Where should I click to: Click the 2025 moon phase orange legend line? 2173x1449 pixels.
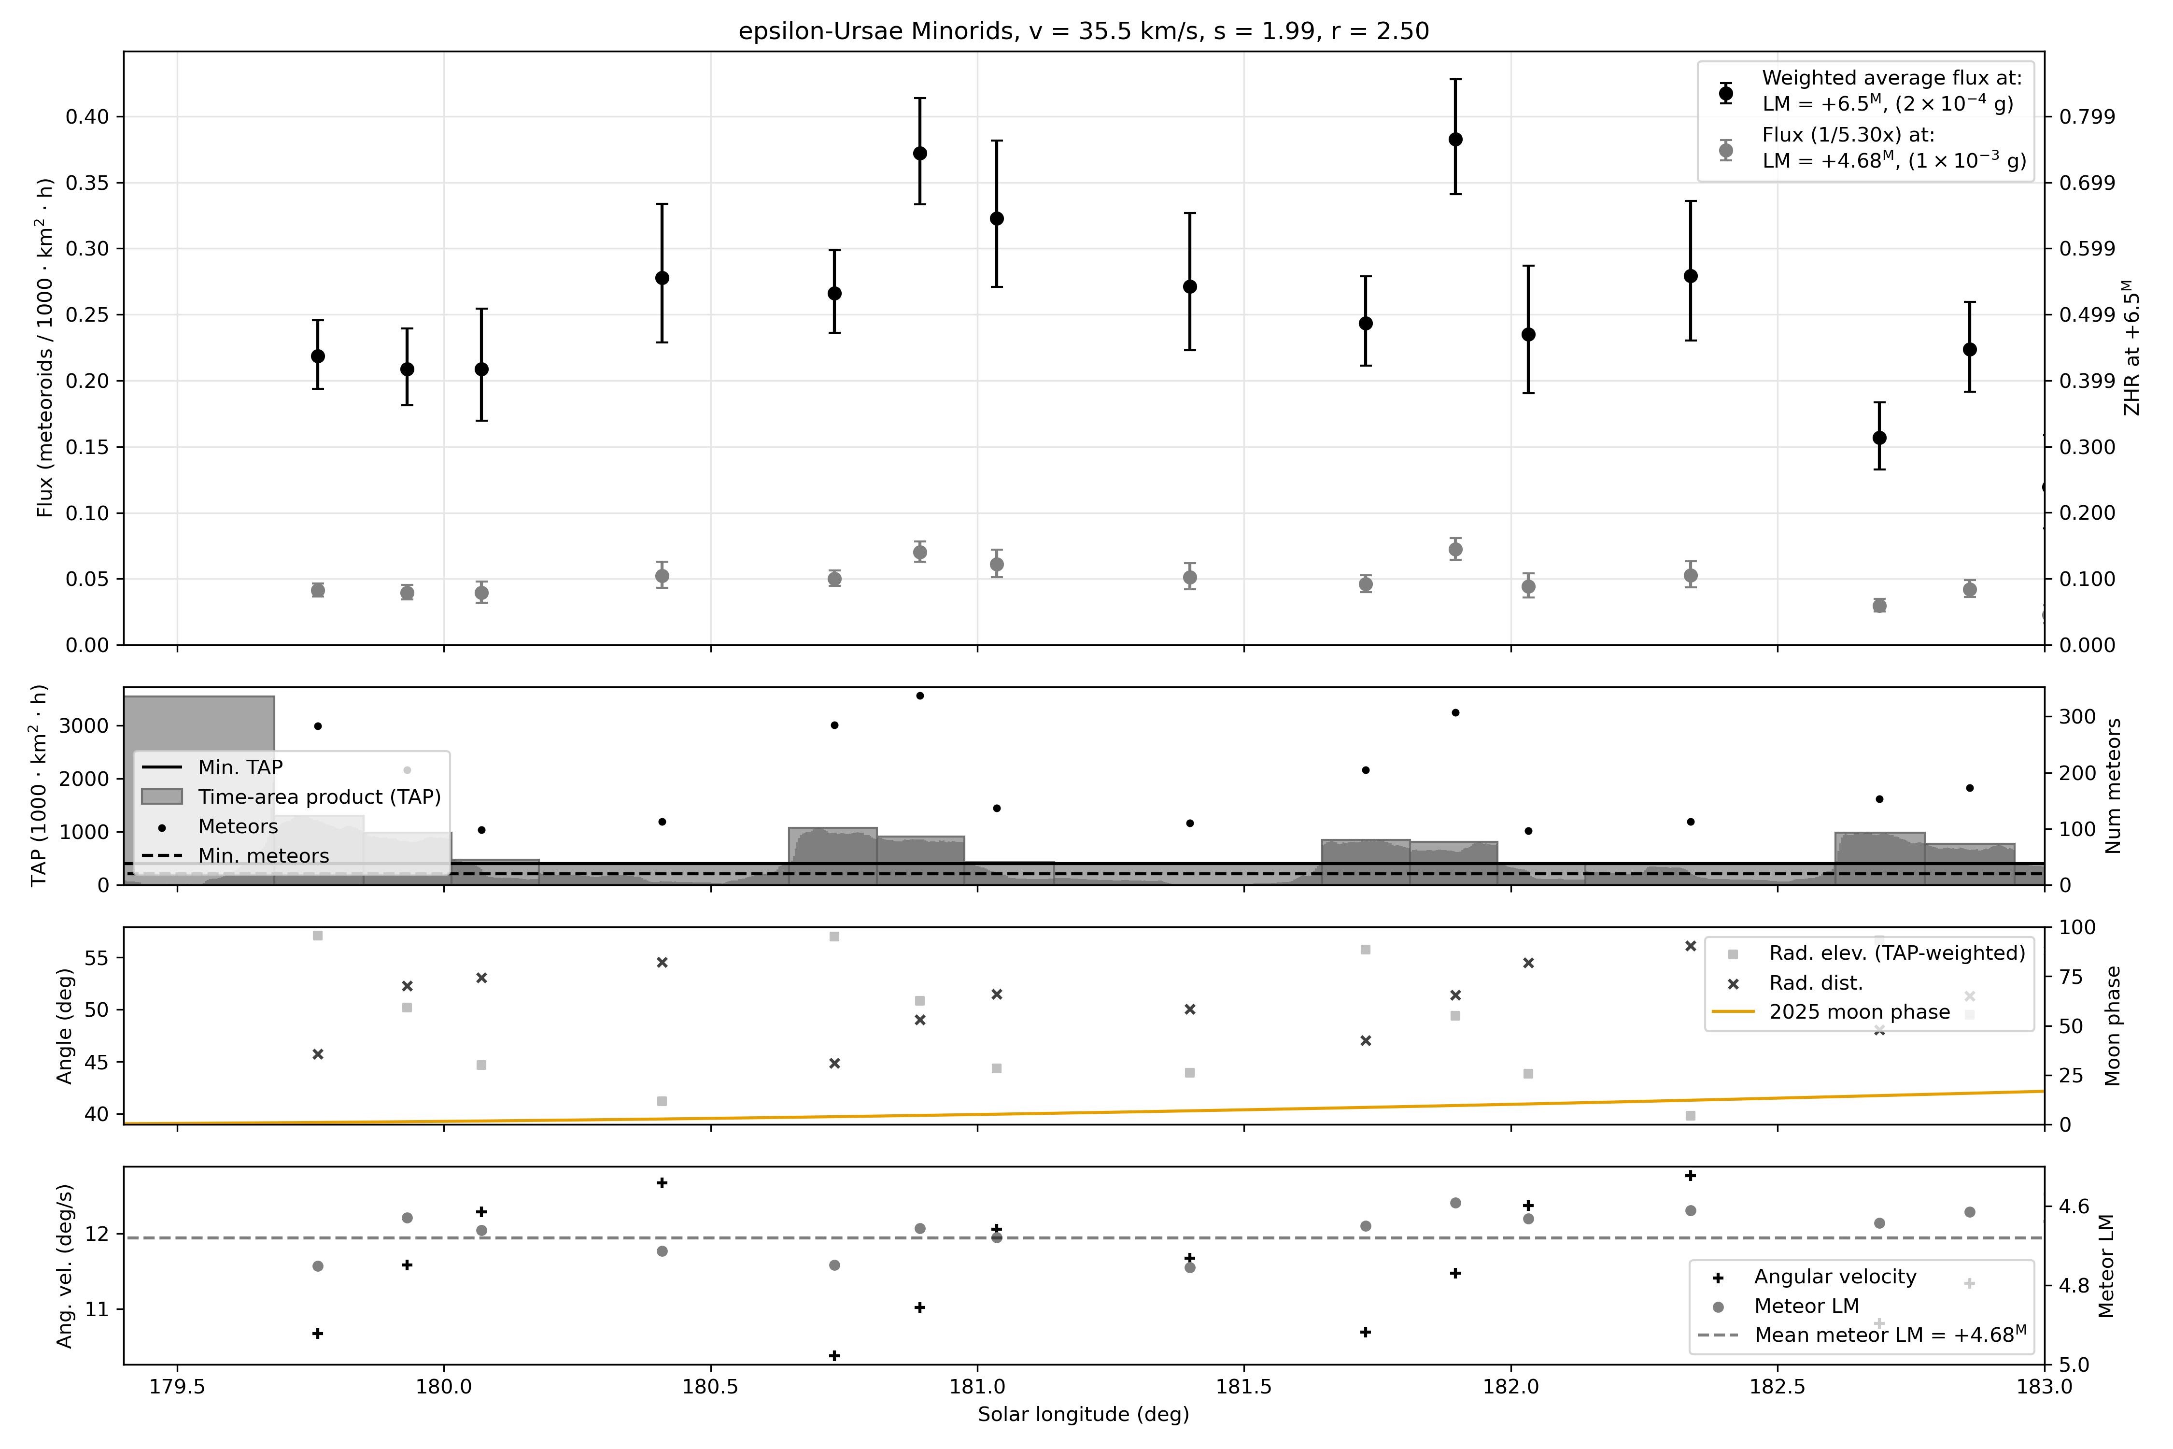[x=1732, y=1012]
